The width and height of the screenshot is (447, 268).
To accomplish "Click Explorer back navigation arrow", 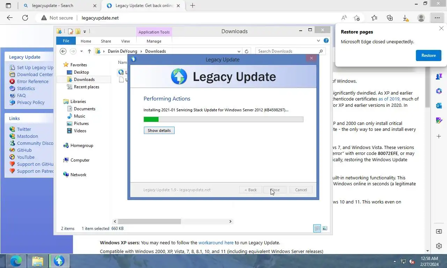I will (63, 51).
